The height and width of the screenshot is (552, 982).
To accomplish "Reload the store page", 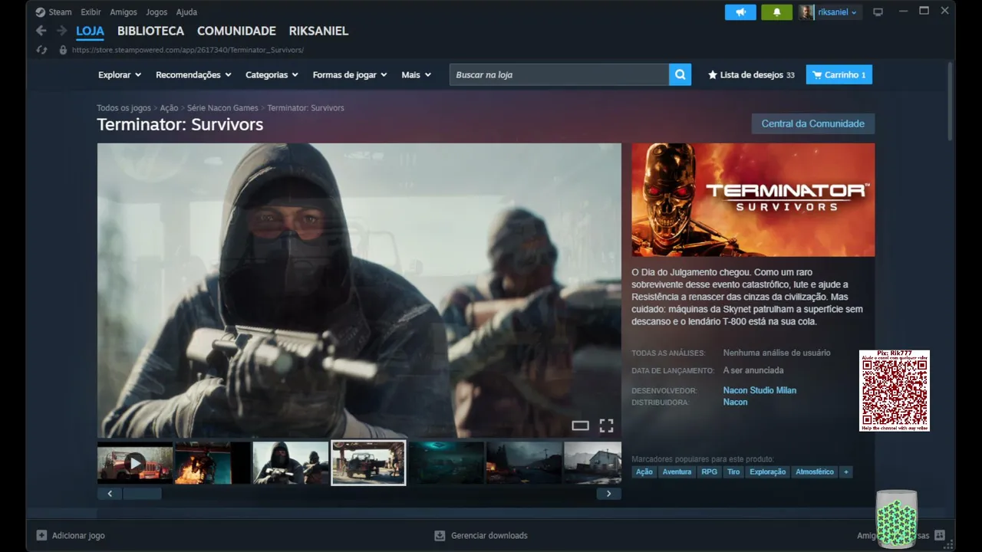I will [42, 50].
